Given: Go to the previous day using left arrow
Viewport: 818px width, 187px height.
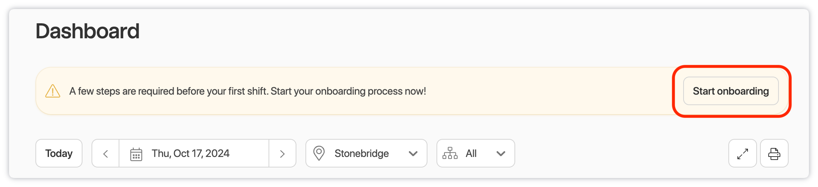Looking at the screenshot, I should (105, 154).
